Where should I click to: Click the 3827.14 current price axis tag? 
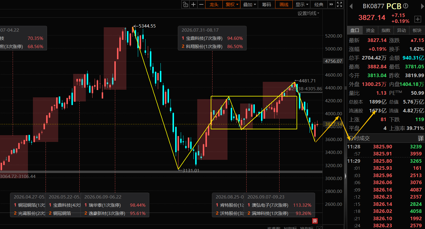click(333, 124)
